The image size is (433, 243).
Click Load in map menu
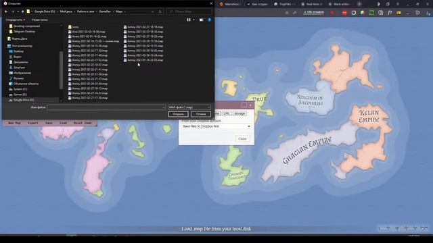pyautogui.click(x=63, y=123)
